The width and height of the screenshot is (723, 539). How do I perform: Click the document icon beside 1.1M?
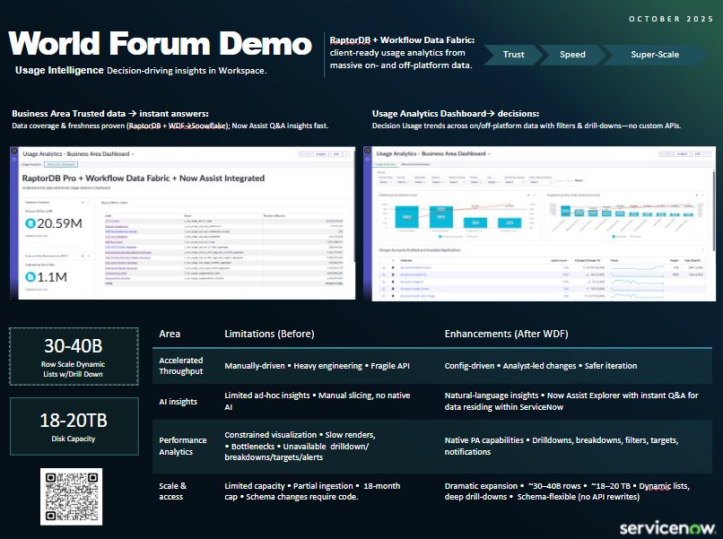(29, 277)
